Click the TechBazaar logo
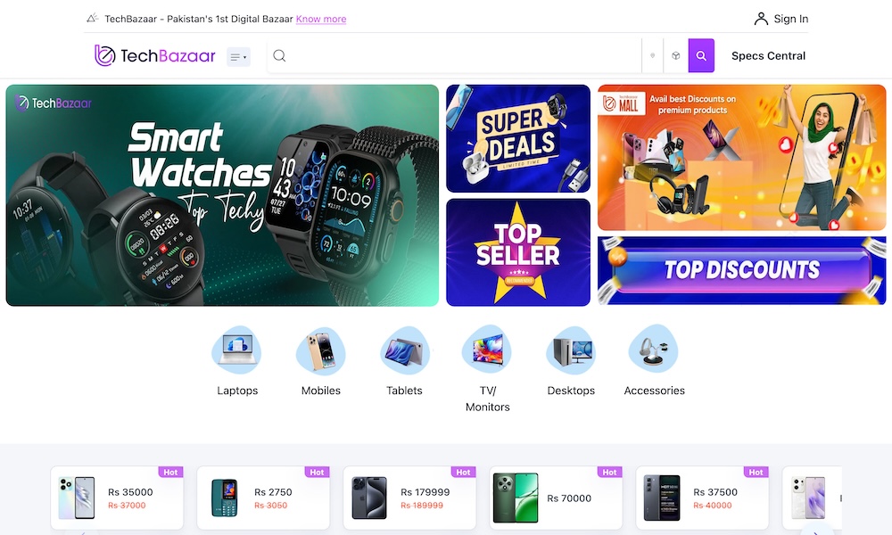 pyautogui.click(x=154, y=55)
